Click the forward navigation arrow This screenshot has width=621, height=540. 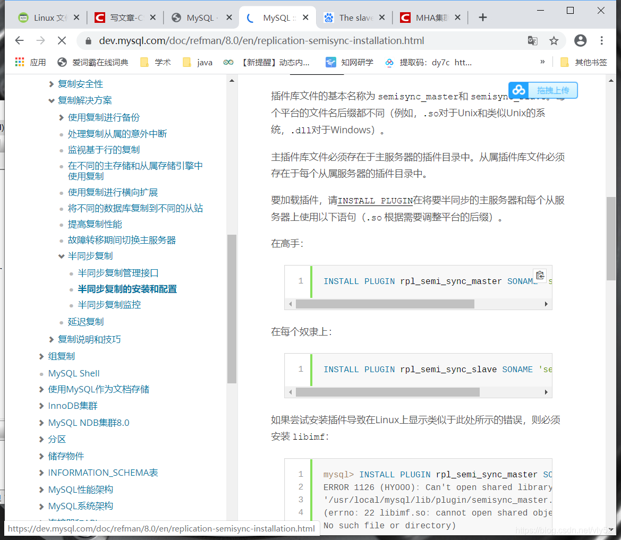(x=40, y=40)
